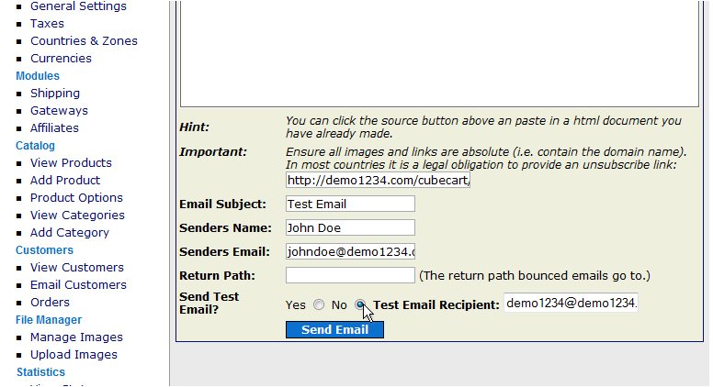713x387 pixels.
Task: Open the Email Customers link
Action: coord(78,285)
